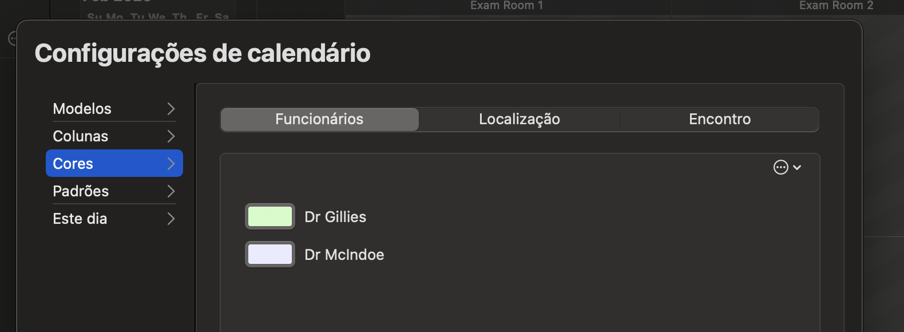Image resolution: width=904 pixels, height=332 pixels.
Task: Open the Este dia settings section
Action: tap(114, 219)
